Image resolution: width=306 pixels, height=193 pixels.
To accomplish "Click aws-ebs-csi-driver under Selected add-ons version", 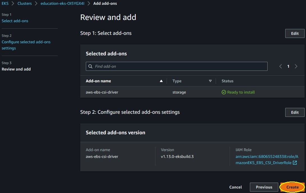I will click(x=102, y=156).
